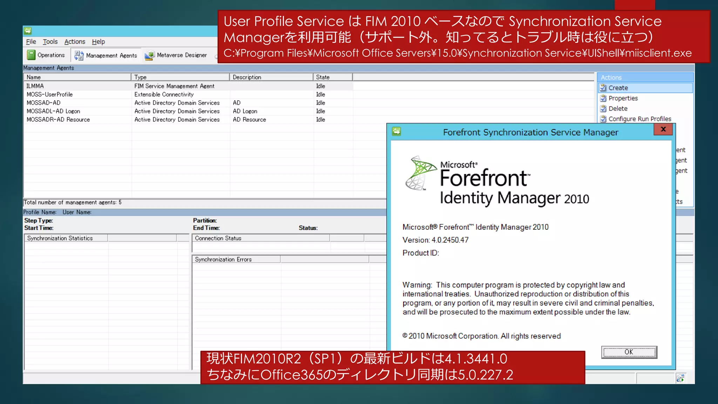This screenshot has width=718, height=404.
Task: Click the FIM Service Management Agent type cell
Action: click(x=174, y=86)
